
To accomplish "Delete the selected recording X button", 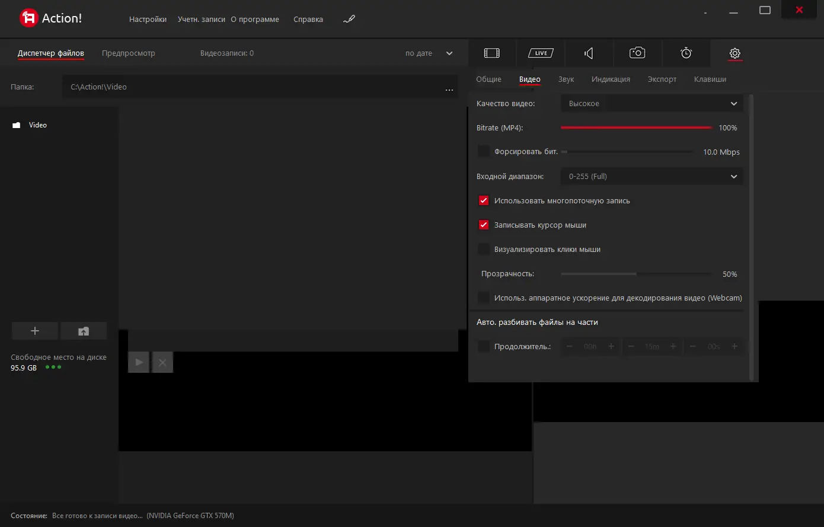I will click(162, 362).
